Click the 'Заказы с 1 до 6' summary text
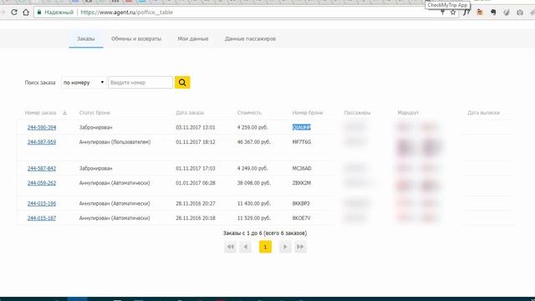The image size is (535, 301). click(x=265, y=233)
